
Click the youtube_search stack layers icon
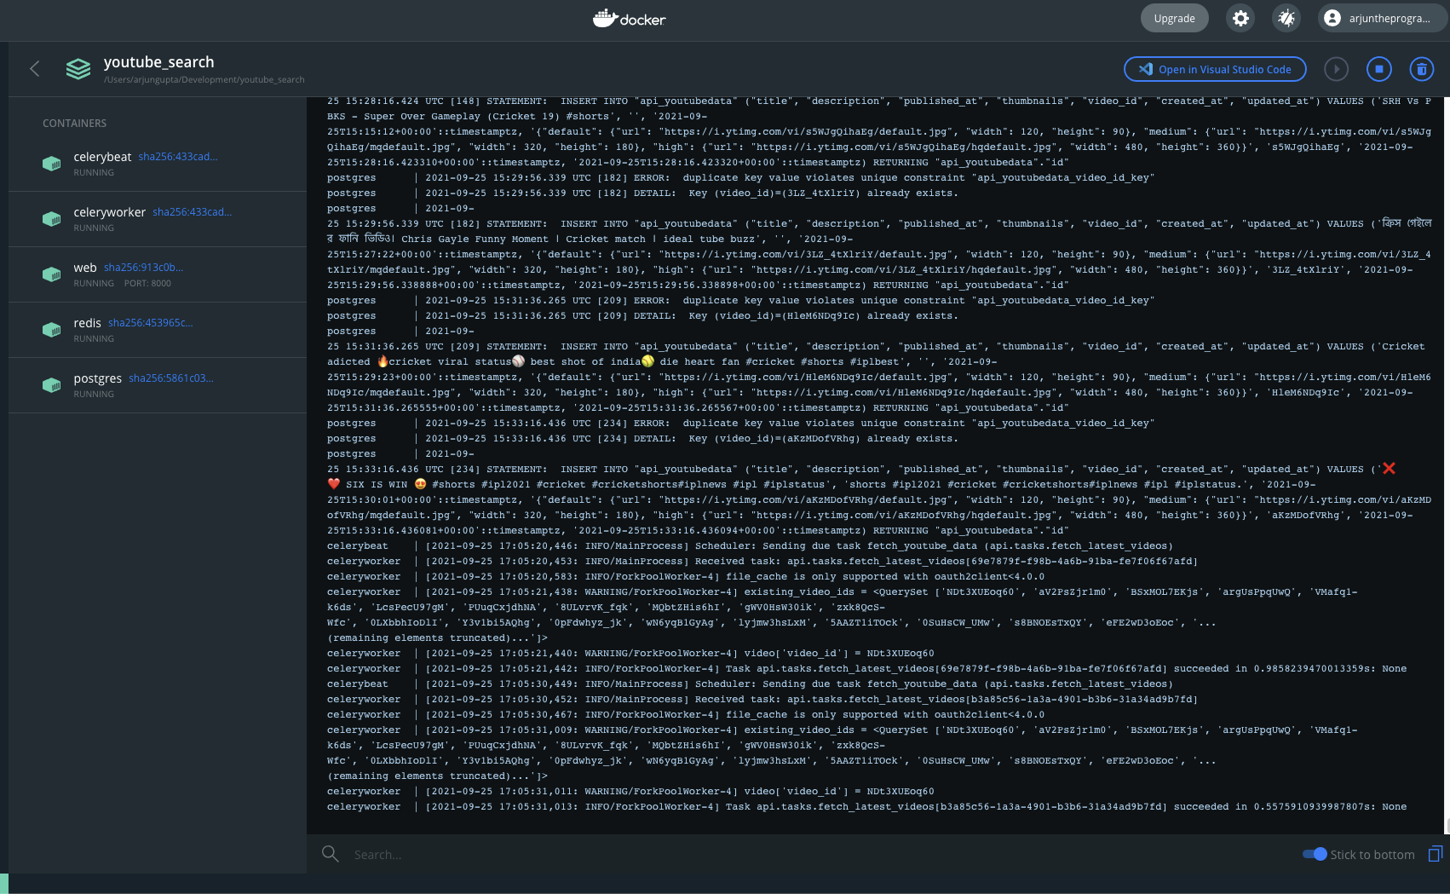(78, 69)
